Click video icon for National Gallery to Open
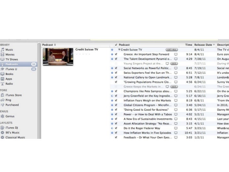 point(176,77)
